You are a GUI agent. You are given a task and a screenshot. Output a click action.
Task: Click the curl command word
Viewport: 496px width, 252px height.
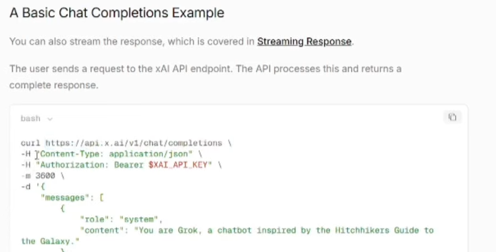pyautogui.click(x=30, y=143)
